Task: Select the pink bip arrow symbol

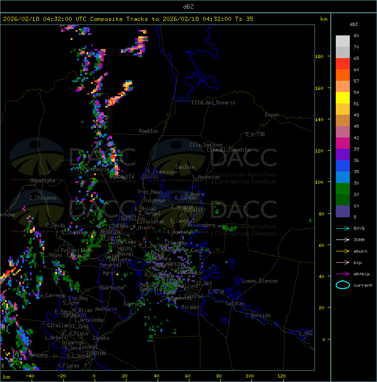Action: tap(343, 262)
